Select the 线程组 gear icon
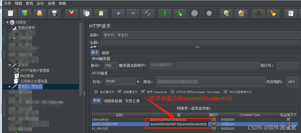The width and height of the screenshot is (301, 133). 12,23
